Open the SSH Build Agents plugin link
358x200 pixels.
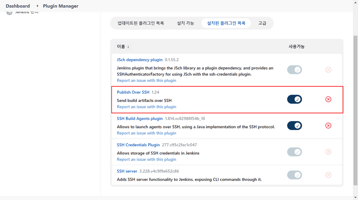[140, 118]
